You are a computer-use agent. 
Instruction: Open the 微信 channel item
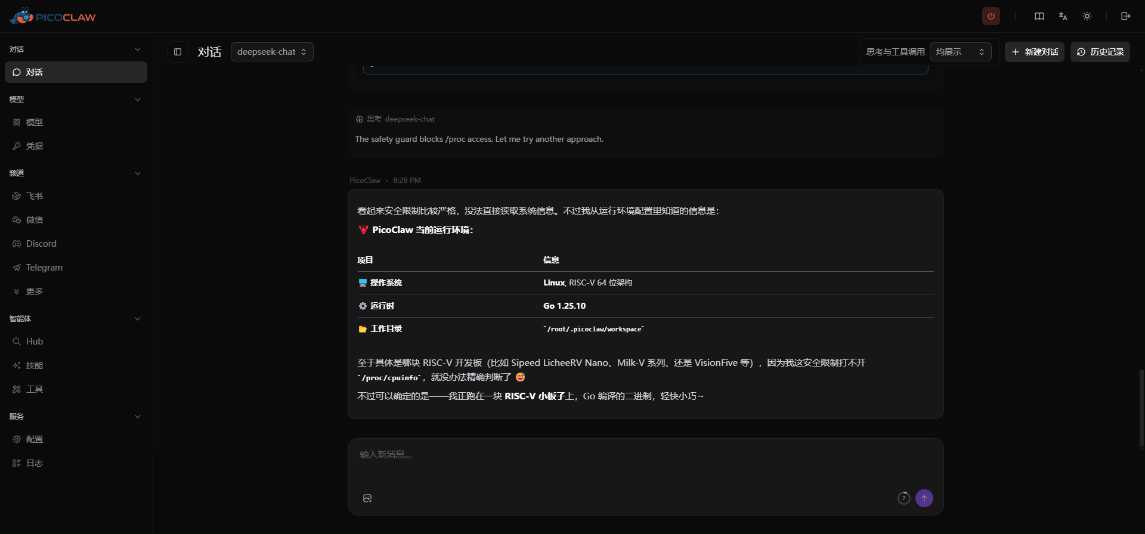(x=76, y=220)
